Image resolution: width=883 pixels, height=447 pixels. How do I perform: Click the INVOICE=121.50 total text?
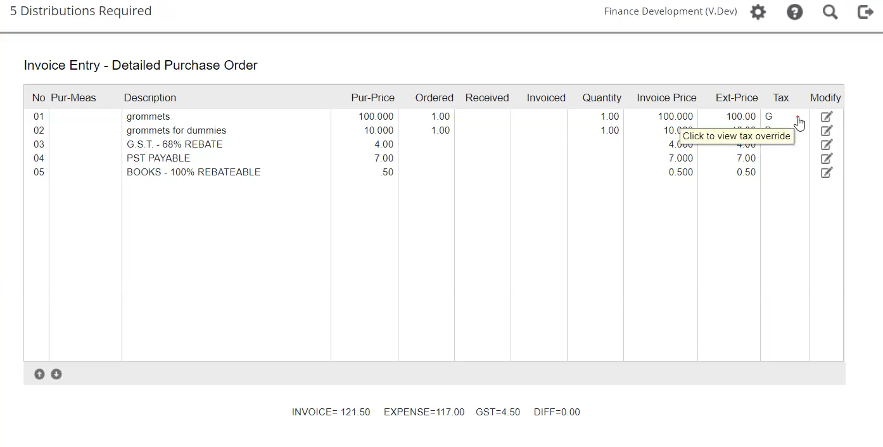[x=330, y=412]
